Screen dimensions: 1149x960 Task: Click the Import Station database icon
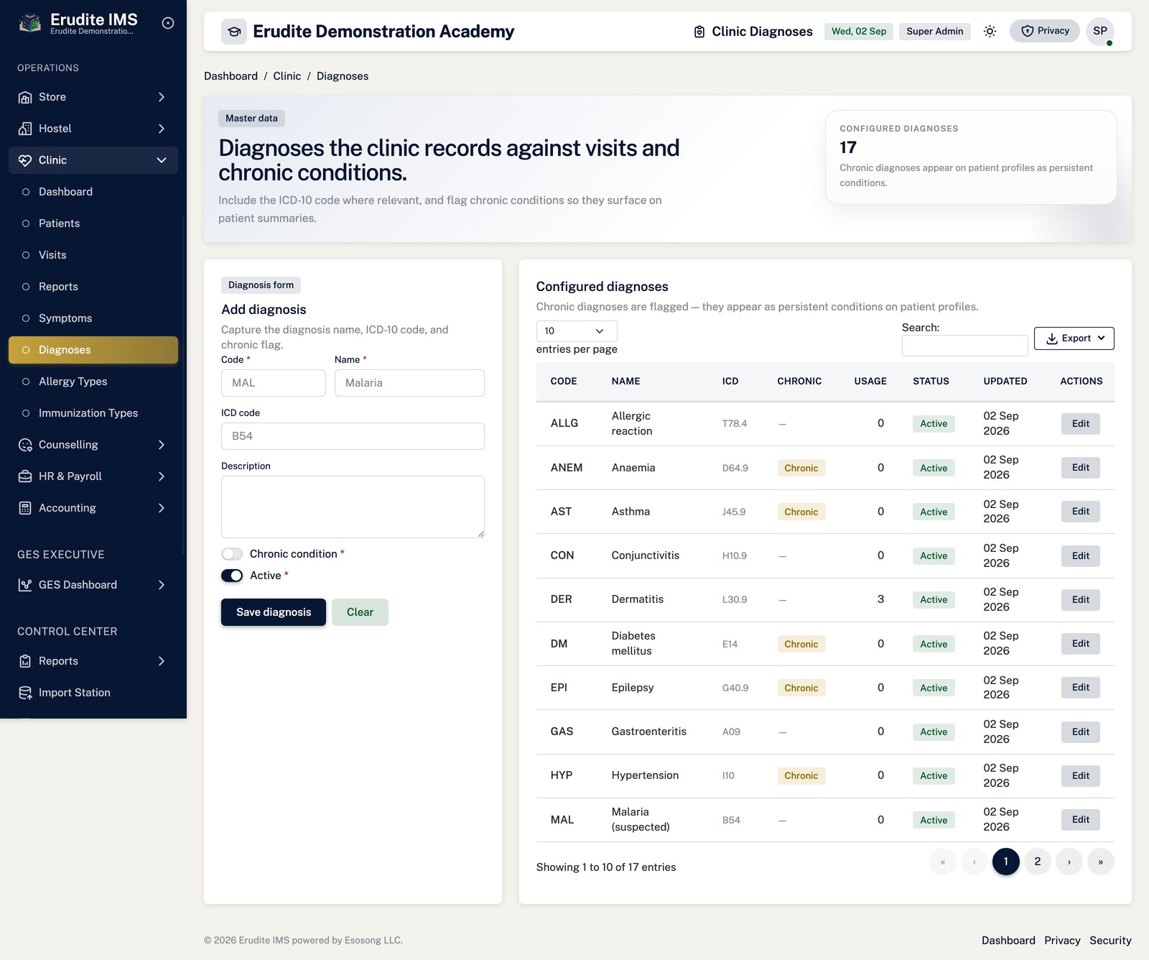coord(25,693)
